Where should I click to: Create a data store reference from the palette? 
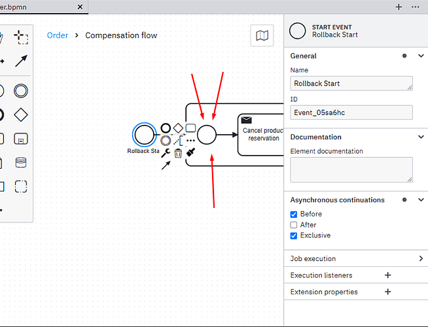21,163
